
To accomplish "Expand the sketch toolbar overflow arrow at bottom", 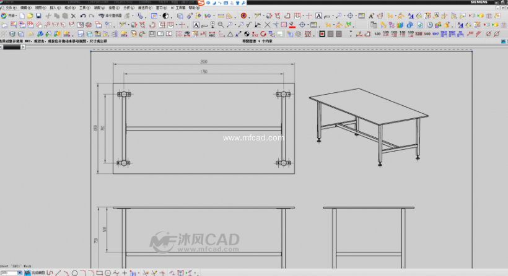I will pyautogui.click(x=198, y=274).
